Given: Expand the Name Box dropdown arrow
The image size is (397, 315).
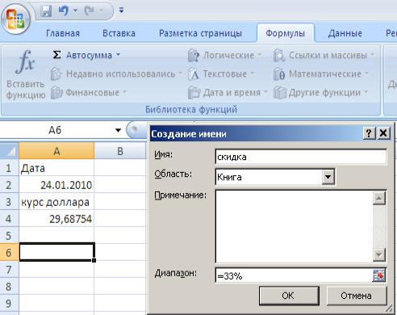Looking at the screenshot, I should click(118, 130).
